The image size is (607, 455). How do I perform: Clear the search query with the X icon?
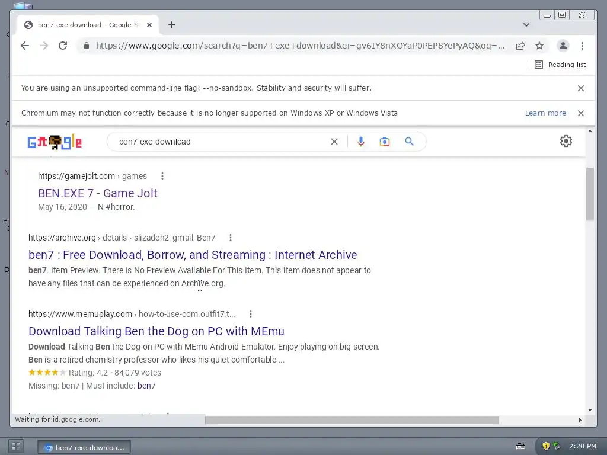(x=334, y=142)
